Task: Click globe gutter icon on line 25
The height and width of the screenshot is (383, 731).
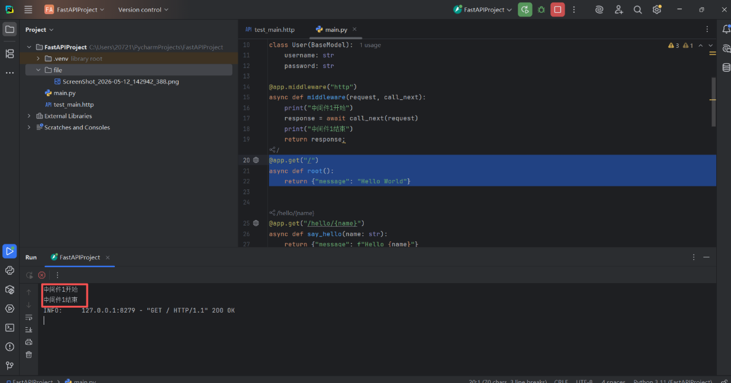Action: click(x=256, y=223)
